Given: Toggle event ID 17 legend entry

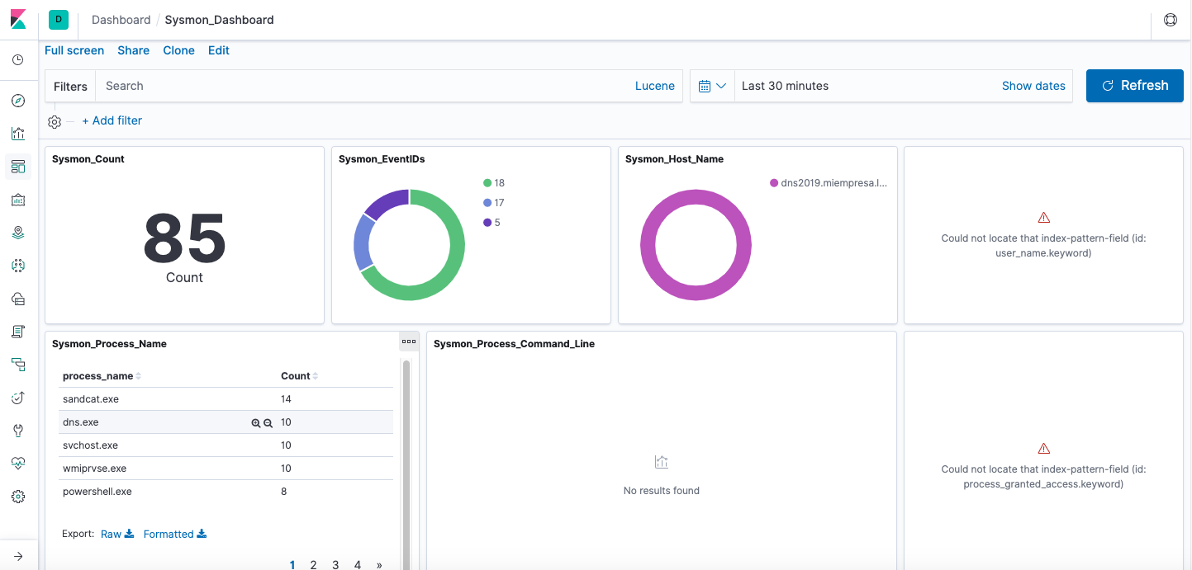Looking at the screenshot, I should (x=494, y=203).
